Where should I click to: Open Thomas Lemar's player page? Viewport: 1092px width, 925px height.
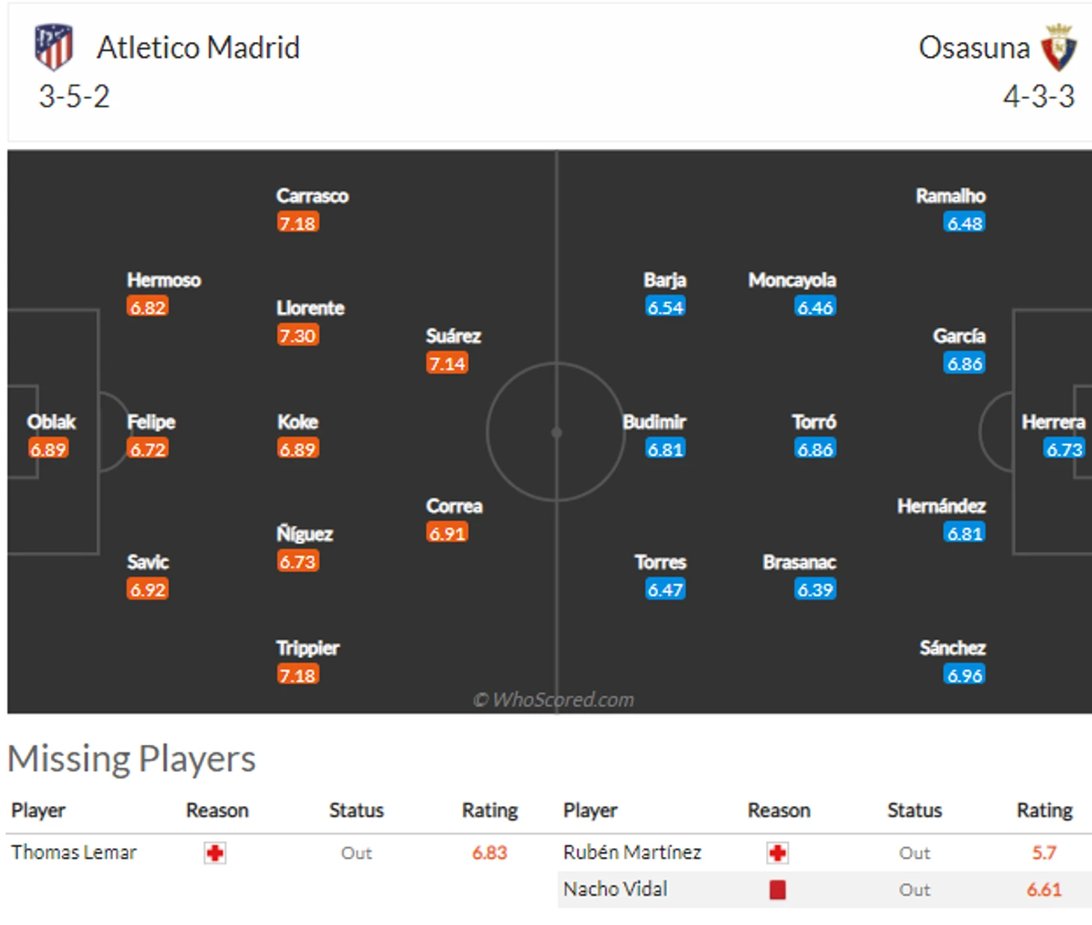74,852
